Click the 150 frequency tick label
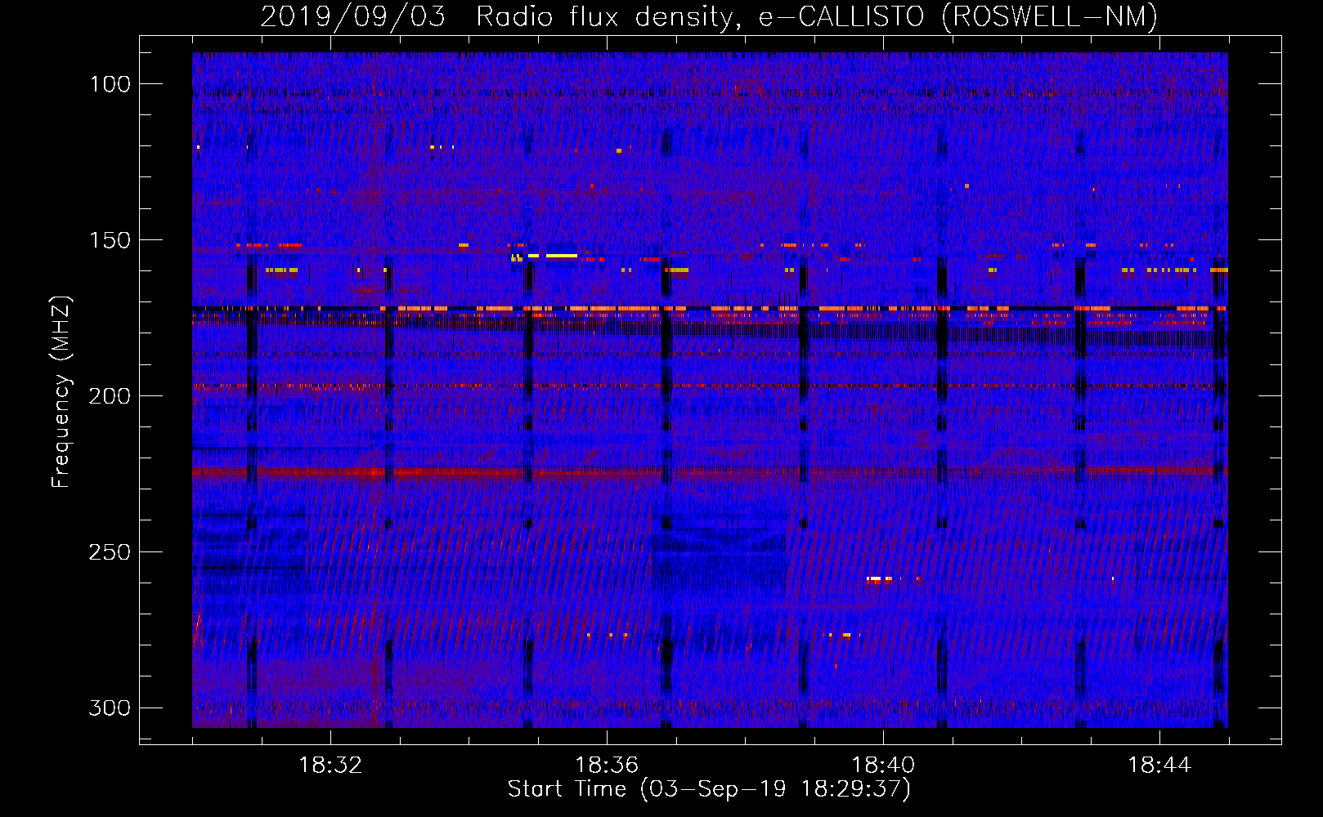The height and width of the screenshot is (817, 1323). 110,240
